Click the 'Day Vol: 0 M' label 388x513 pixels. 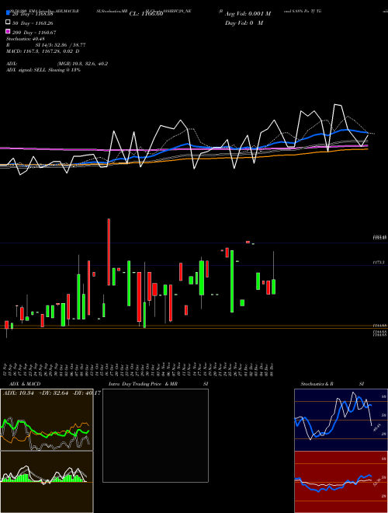pyautogui.click(x=244, y=23)
